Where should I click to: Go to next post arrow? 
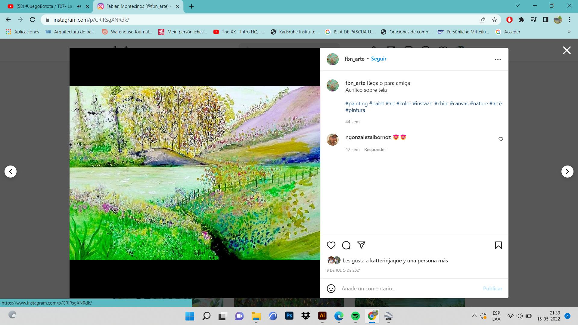(567, 172)
